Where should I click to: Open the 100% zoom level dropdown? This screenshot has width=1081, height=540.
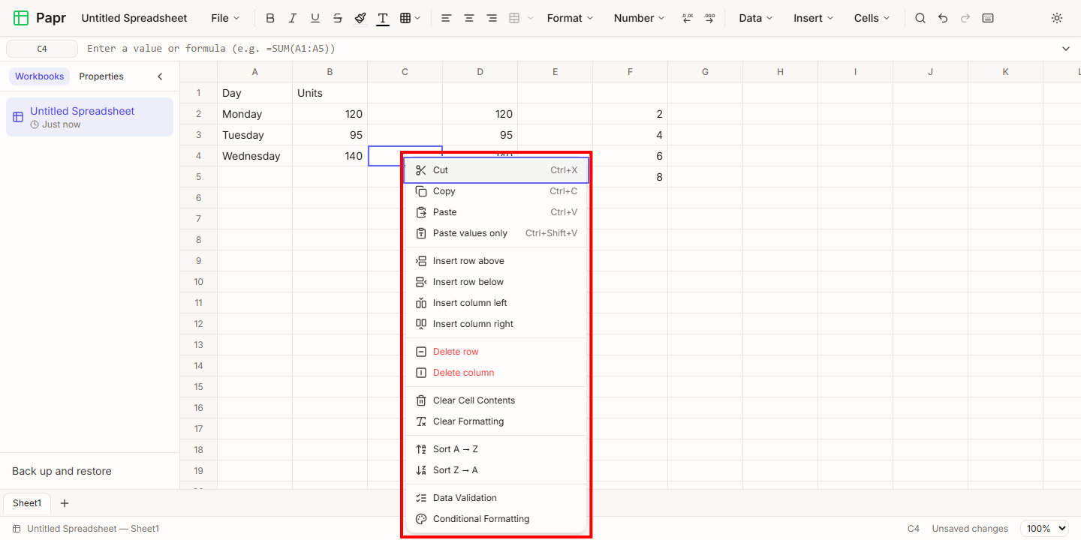pos(1044,529)
